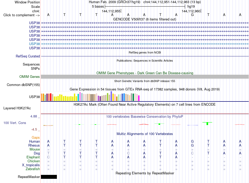Click the Common dbSNP(155) label
Screen dimensions: 249x183
(x=23, y=85)
